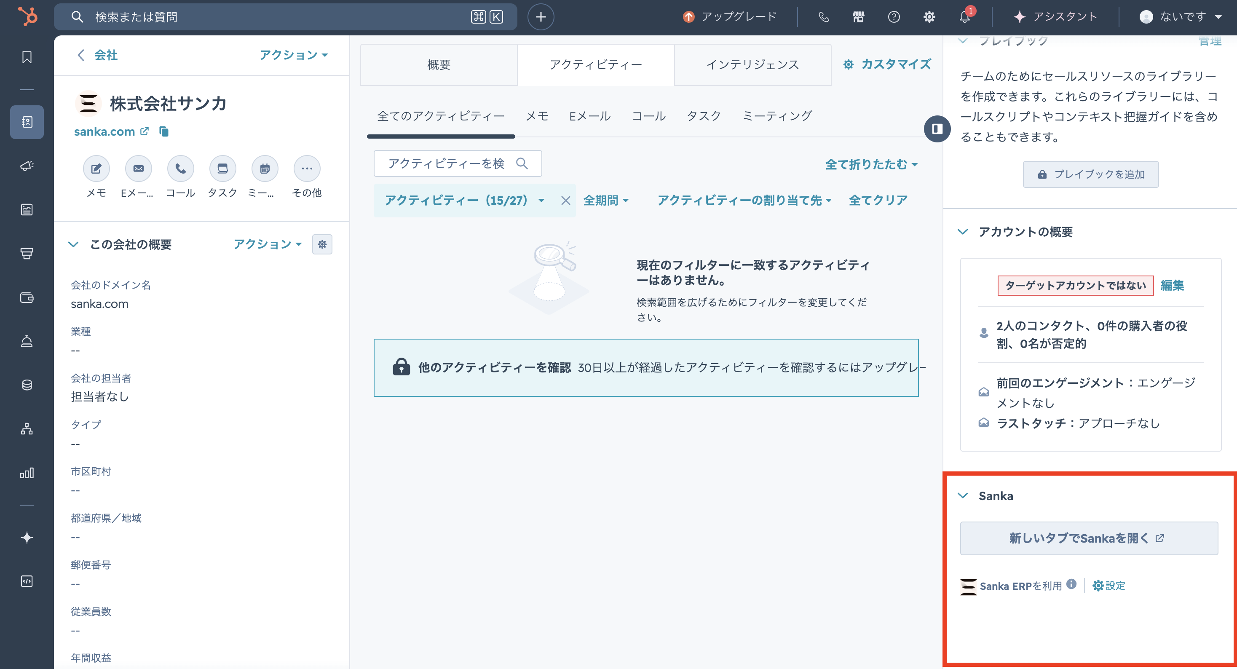Open the その他 more actions icon

pyautogui.click(x=306, y=169)
